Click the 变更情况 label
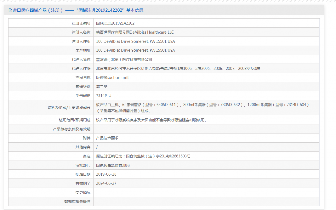This screenshot has height=210, width=336. (x=83, y=192)
